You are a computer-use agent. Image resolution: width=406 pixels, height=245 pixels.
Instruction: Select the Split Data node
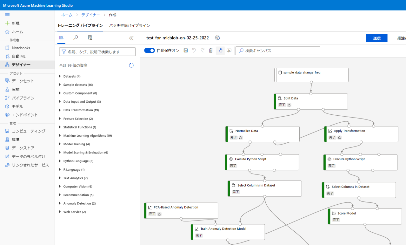311,101
